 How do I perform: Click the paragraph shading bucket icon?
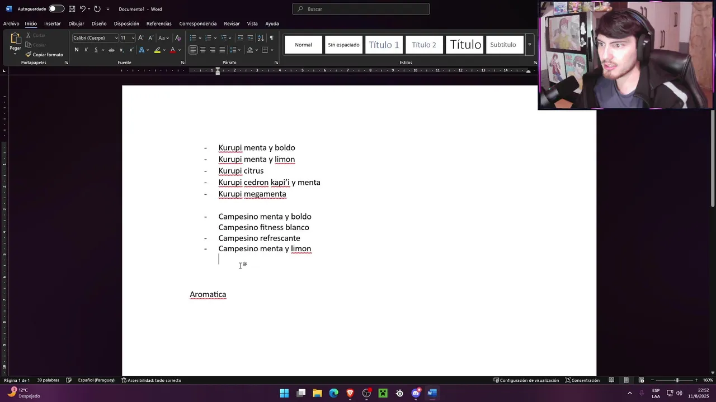coord(250,50)
